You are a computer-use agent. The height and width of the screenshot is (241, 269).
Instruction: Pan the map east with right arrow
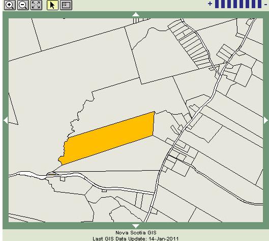point(266,120)
